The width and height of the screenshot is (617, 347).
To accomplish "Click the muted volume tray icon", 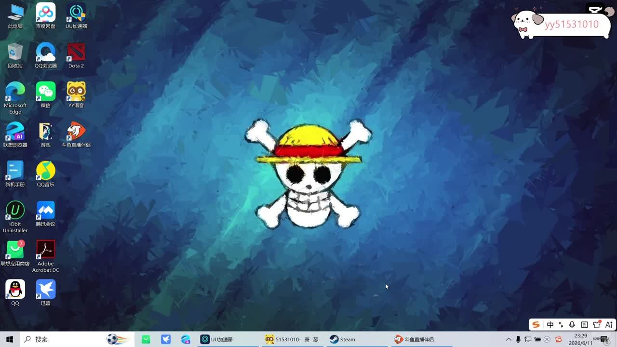I will [x=547, y=339].
